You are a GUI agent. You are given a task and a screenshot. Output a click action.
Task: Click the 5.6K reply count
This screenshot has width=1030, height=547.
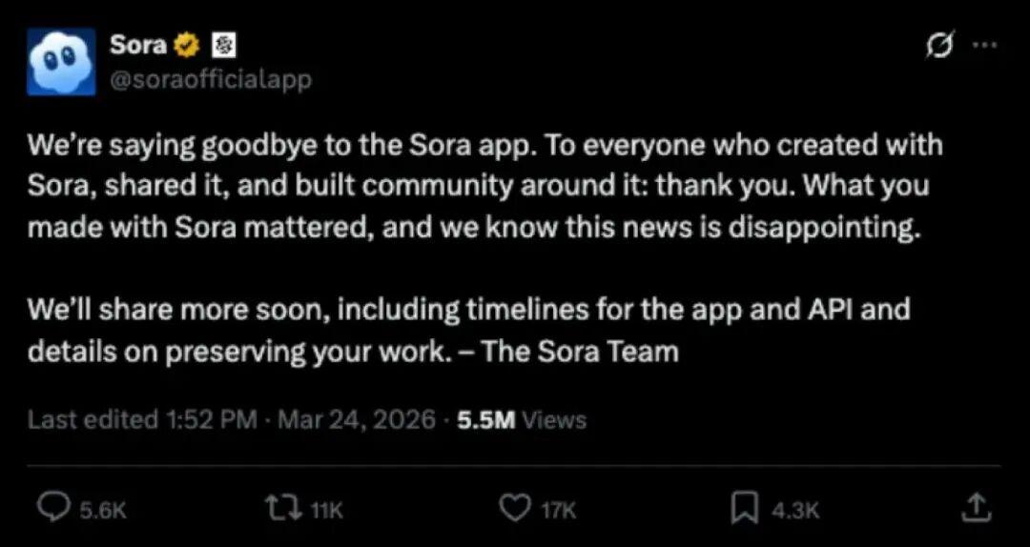102,511
